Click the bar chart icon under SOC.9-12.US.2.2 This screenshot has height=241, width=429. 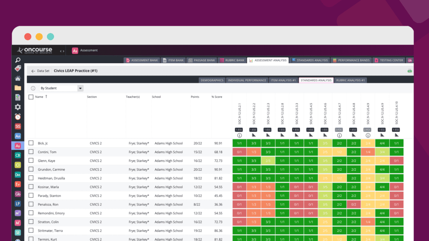point(253,136)
